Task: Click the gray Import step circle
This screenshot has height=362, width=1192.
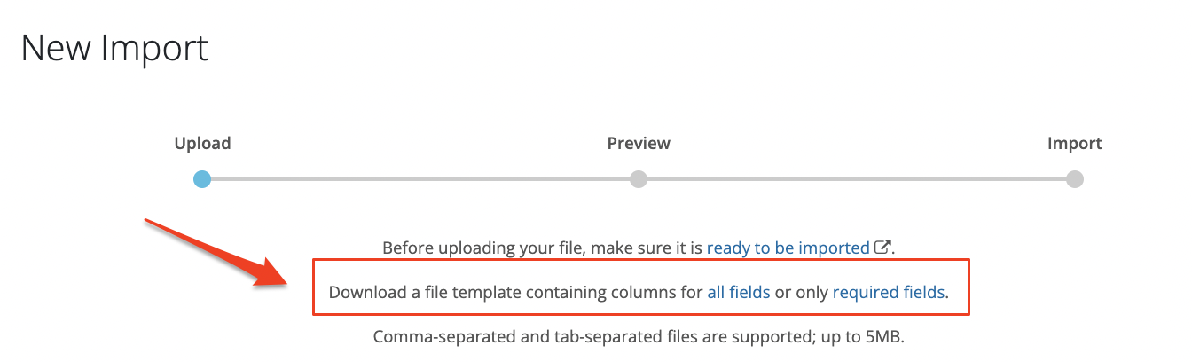Action: click(x=1074, y=179)
